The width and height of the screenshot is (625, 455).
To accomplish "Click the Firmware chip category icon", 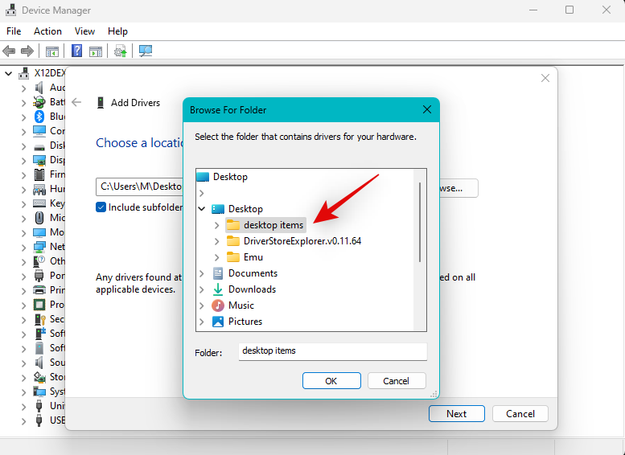I will click(39, 174).
